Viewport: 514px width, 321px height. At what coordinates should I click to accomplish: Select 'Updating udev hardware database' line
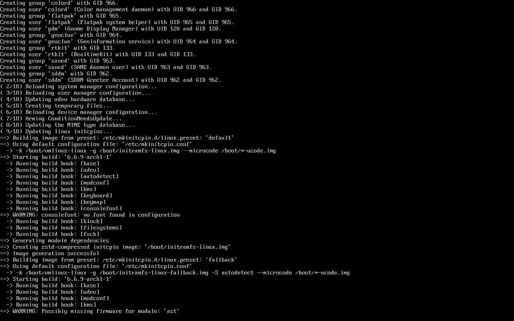coord(67,99)
